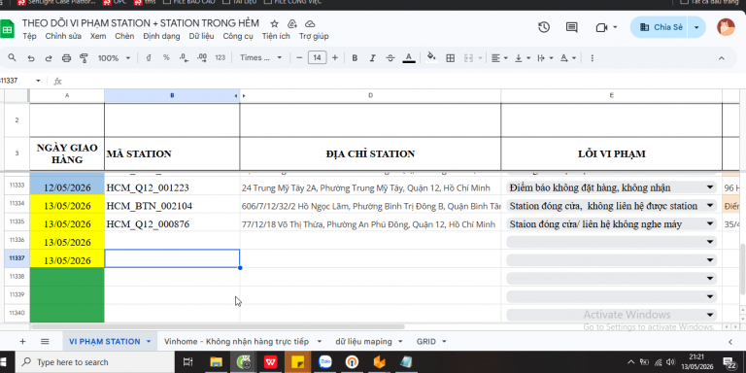
Task: Open the version history clock icon
Action: pos(544,27)
